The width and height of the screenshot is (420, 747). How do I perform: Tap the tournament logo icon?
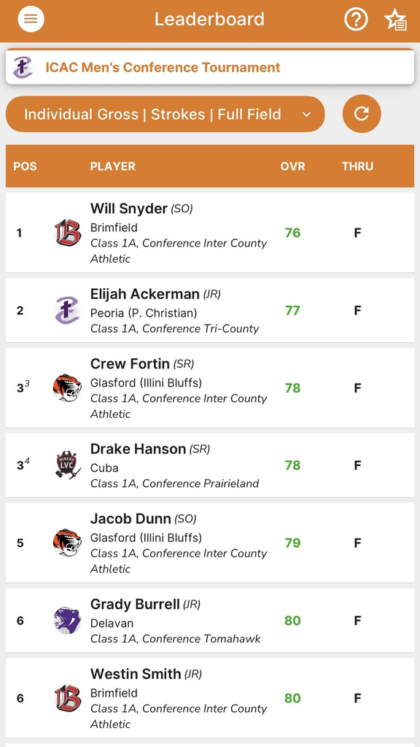[23, 67]
